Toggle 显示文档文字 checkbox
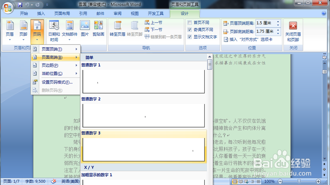 190,37
